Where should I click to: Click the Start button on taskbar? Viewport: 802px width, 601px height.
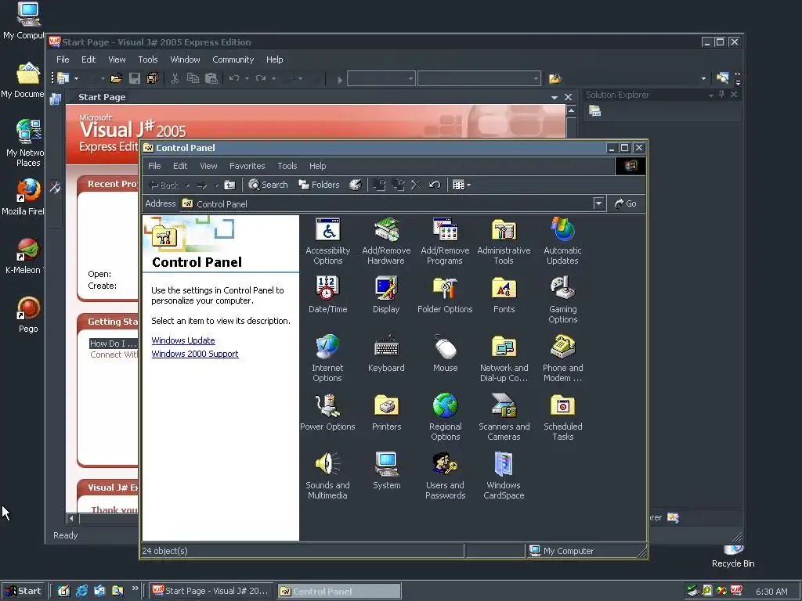tap(23, 591)
